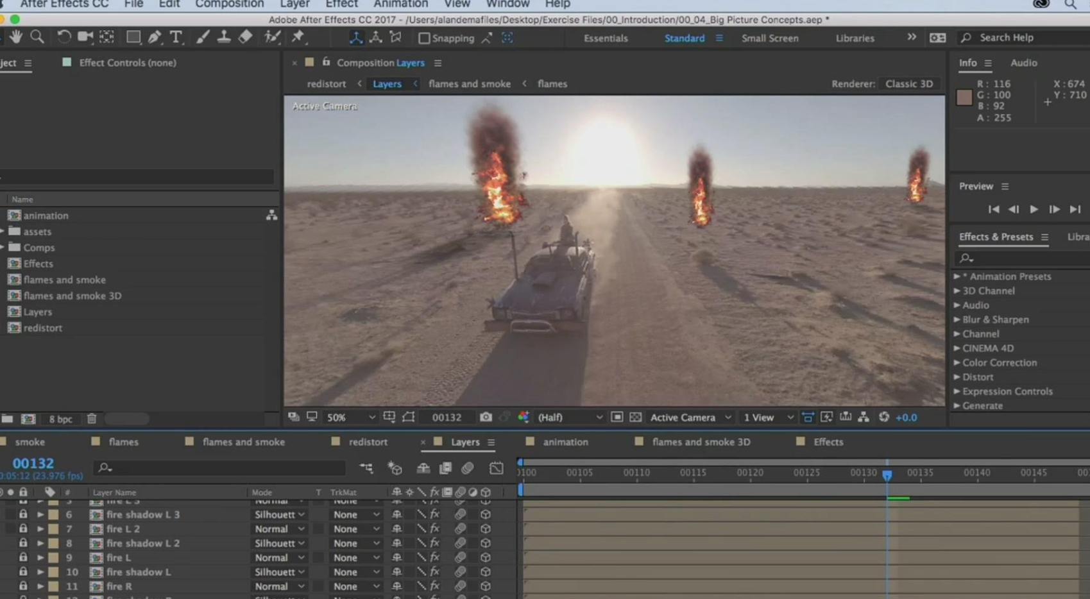Delete selected item with trash icon
Screen dimensions: 1090x599
pos(92,419)
